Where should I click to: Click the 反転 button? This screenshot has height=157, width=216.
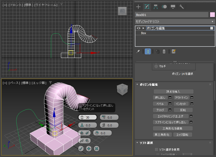click(x=183, y=110)
